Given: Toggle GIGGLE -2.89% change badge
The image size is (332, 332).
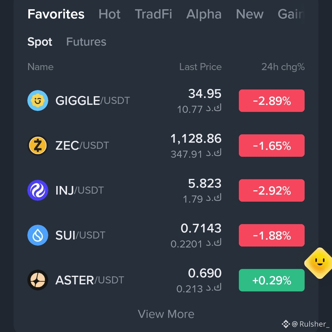Looking at the screenshot, I should [272, 101].
